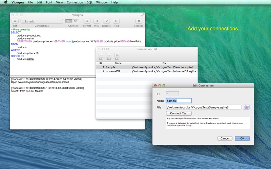Select the observeDB row in Connection List

[147, 71]
